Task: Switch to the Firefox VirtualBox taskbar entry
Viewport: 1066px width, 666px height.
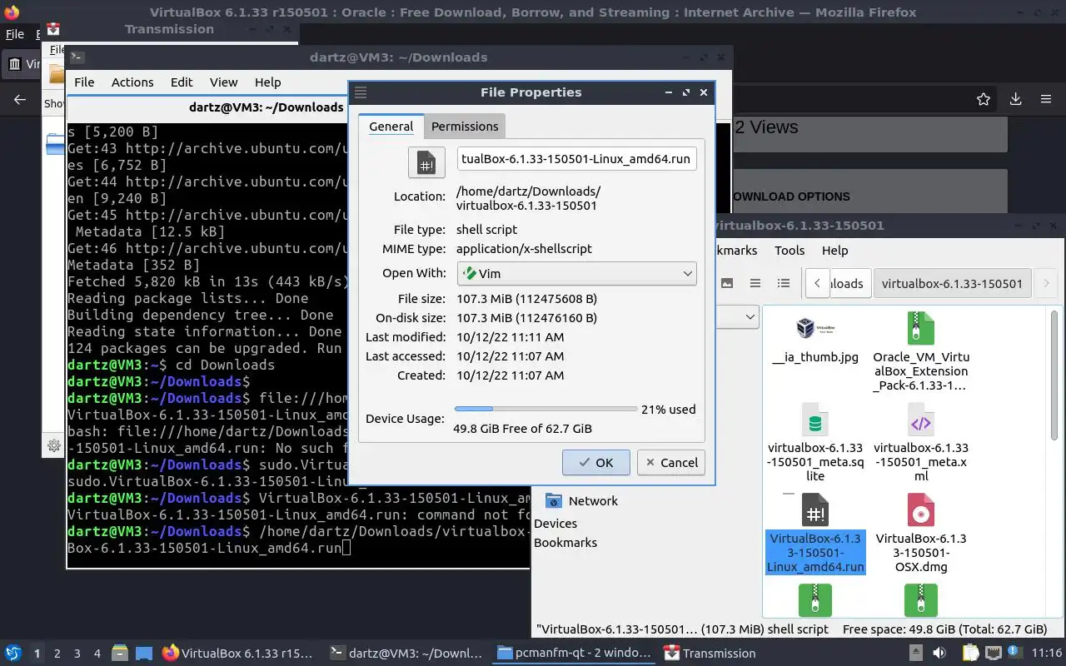Action: click(238, 653)
